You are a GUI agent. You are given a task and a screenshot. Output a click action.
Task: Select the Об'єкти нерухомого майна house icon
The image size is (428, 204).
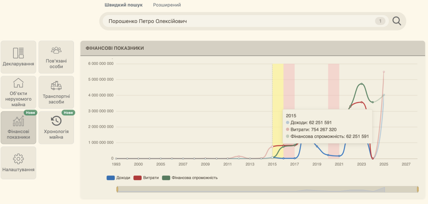18,83
